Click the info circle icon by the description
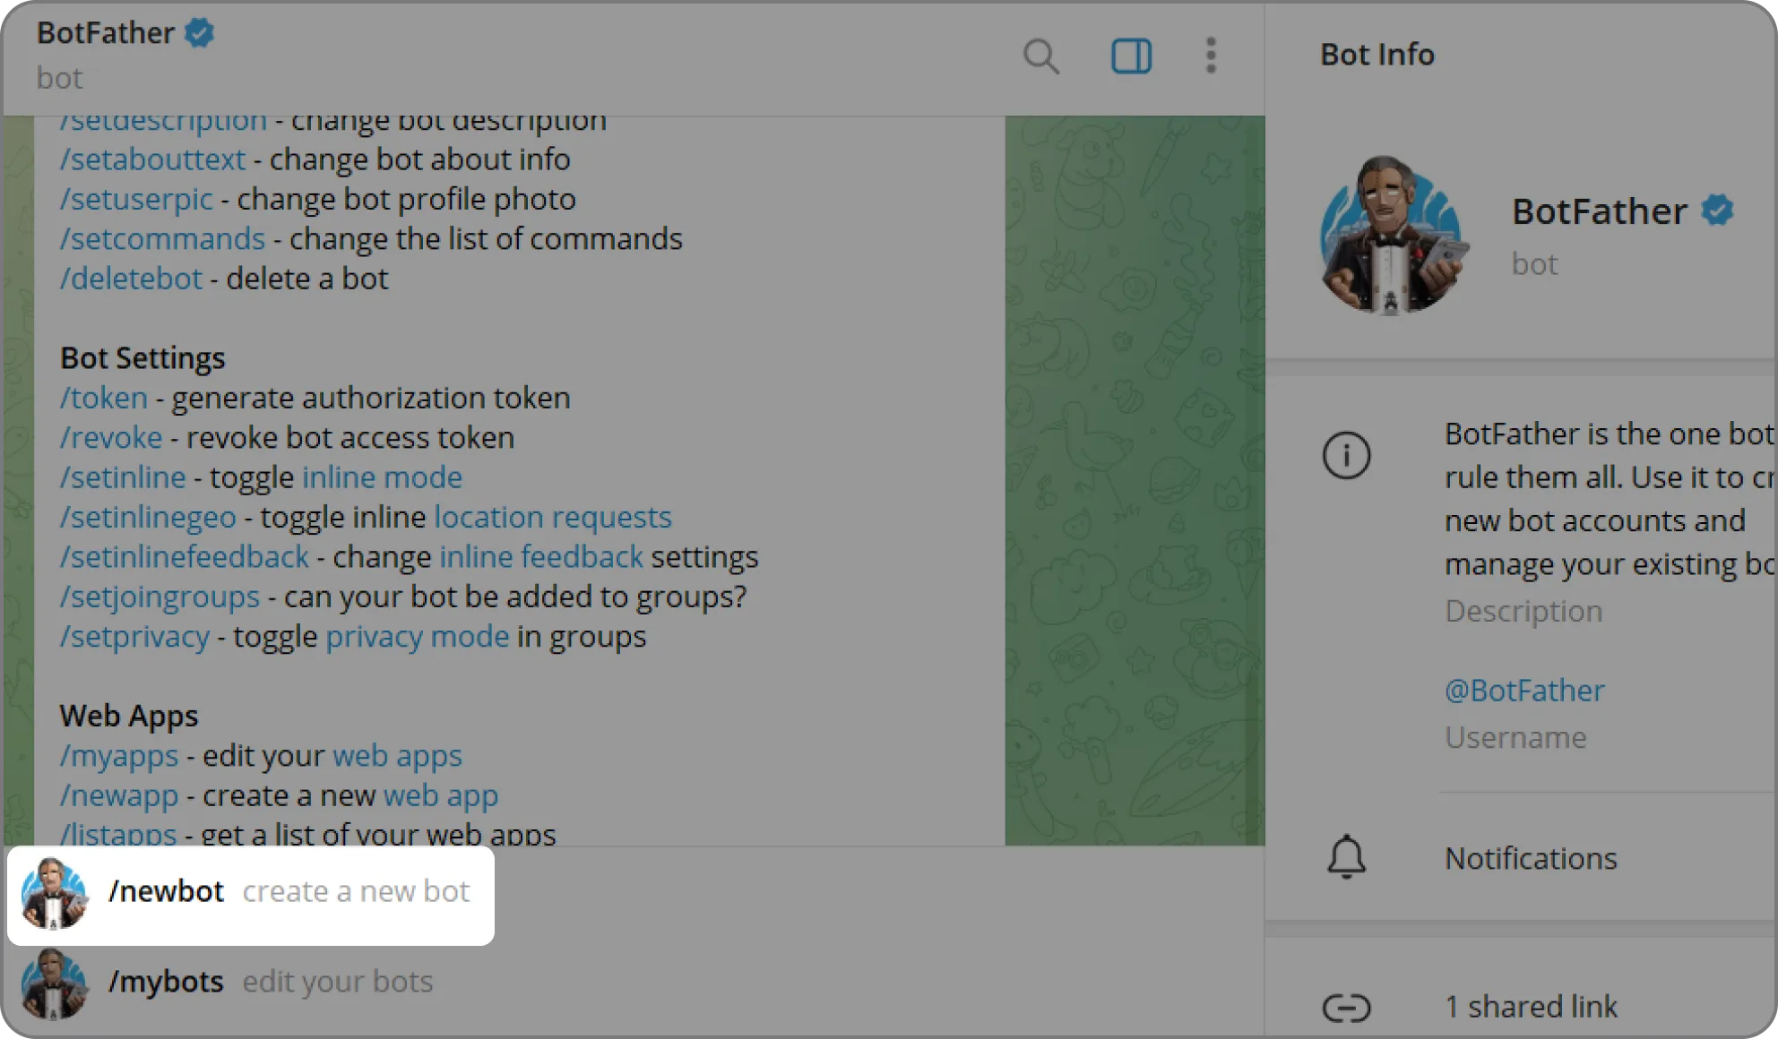 (x=1346, y=455)
